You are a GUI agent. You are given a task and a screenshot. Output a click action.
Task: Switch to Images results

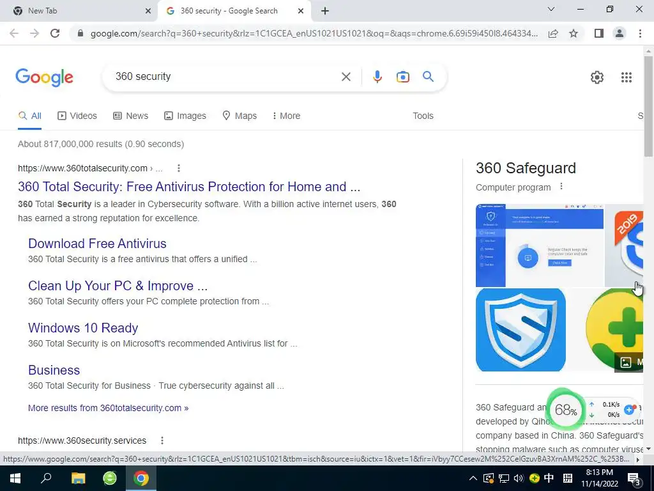[185, 116]
